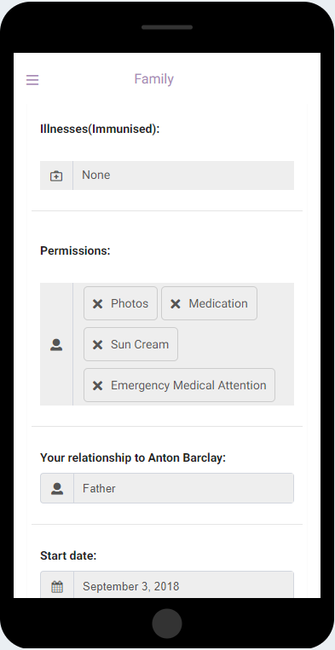
Task: Remove the Sun Cream permission tag
Action: (x=97, y=344)
